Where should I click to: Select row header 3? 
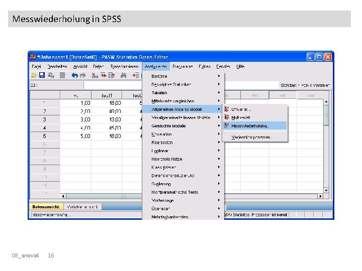tap(45, 119)
